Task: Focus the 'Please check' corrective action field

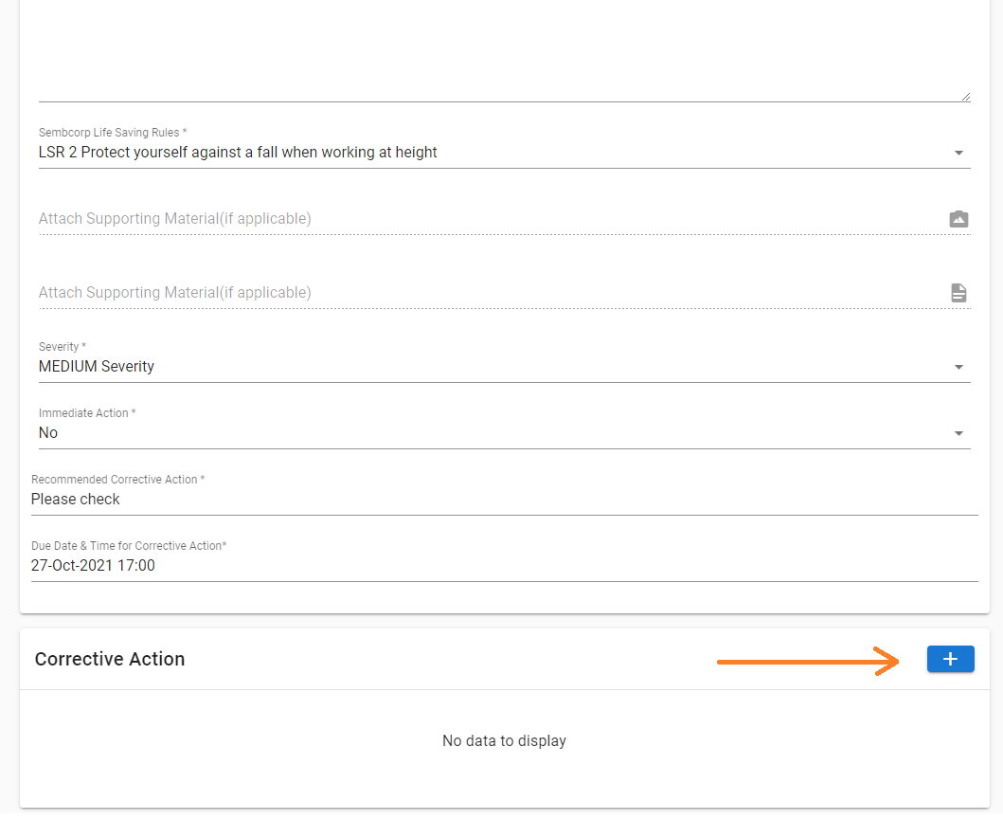Action: [x=76, y=500]
